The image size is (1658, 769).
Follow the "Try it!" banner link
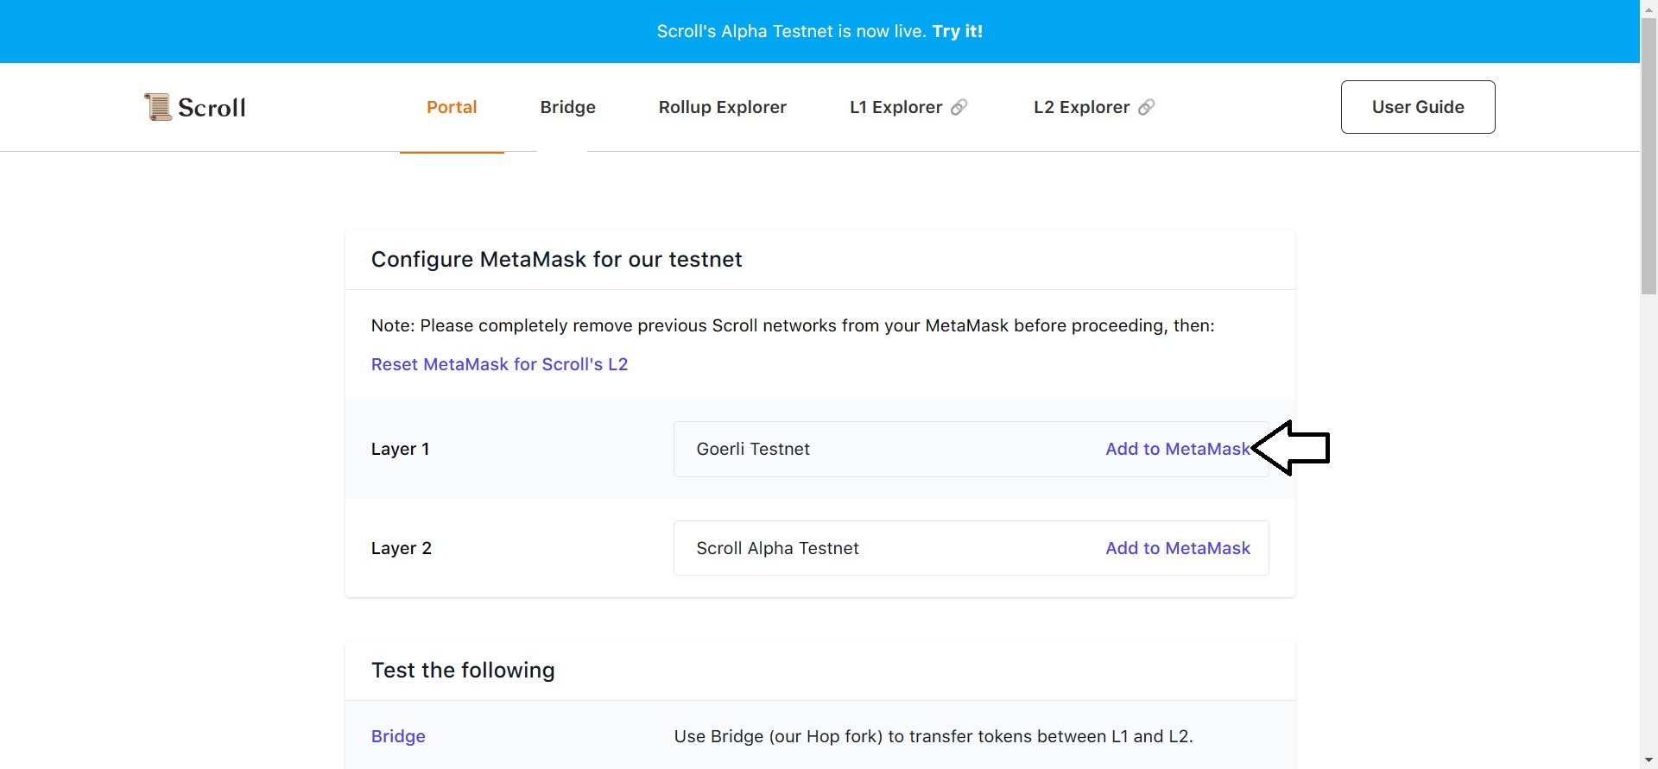coord(957,31)
